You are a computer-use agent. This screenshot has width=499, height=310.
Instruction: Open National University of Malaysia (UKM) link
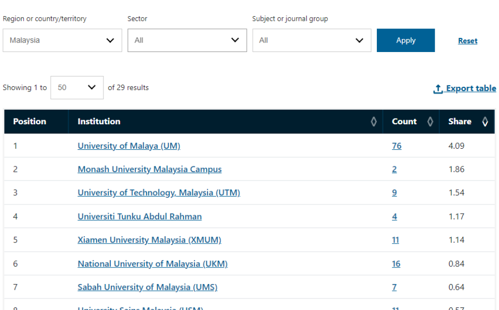tap(152, 264)
